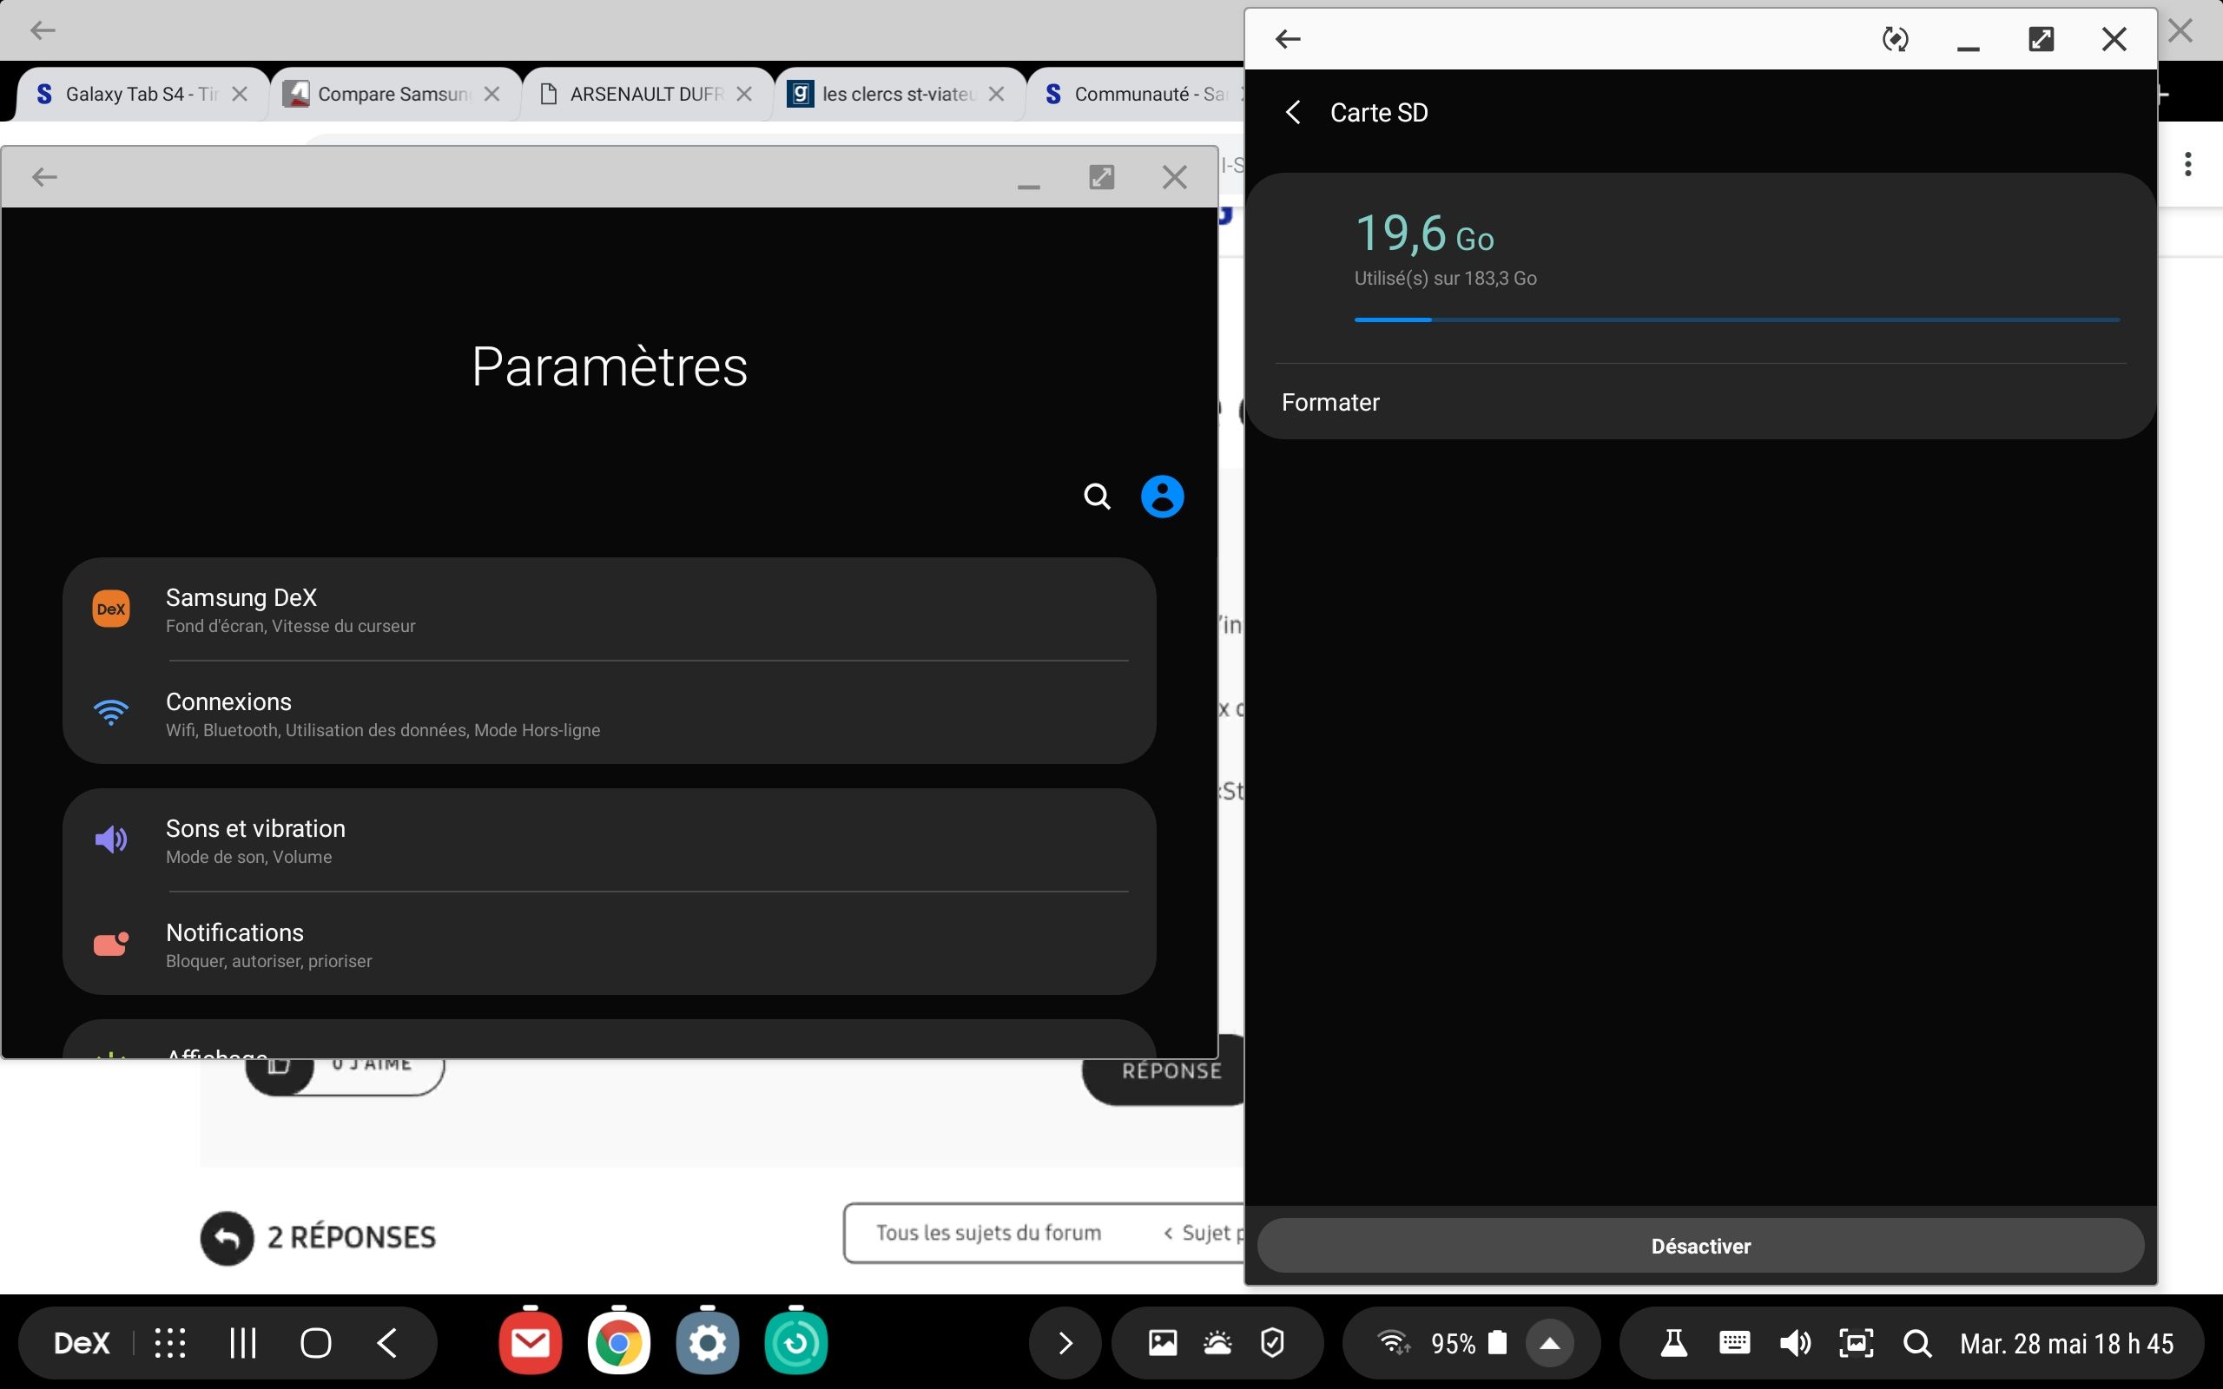
Task: Open the Settings search magnifier icon
Action: coord(1097,497)
